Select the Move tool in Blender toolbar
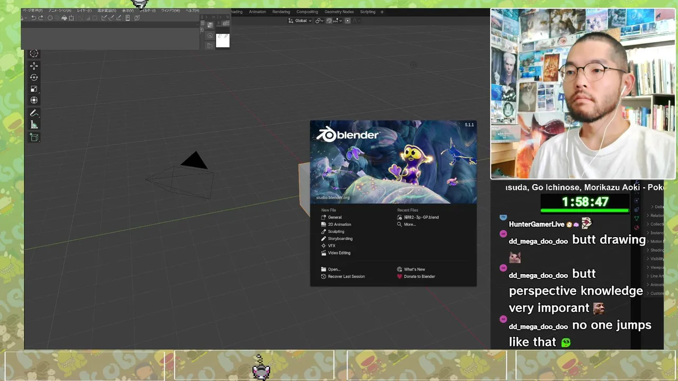This screenshot has width=678, height=381. [x=34, y=66]
